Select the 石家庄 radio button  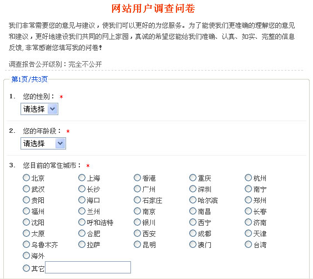pos(137,200)
